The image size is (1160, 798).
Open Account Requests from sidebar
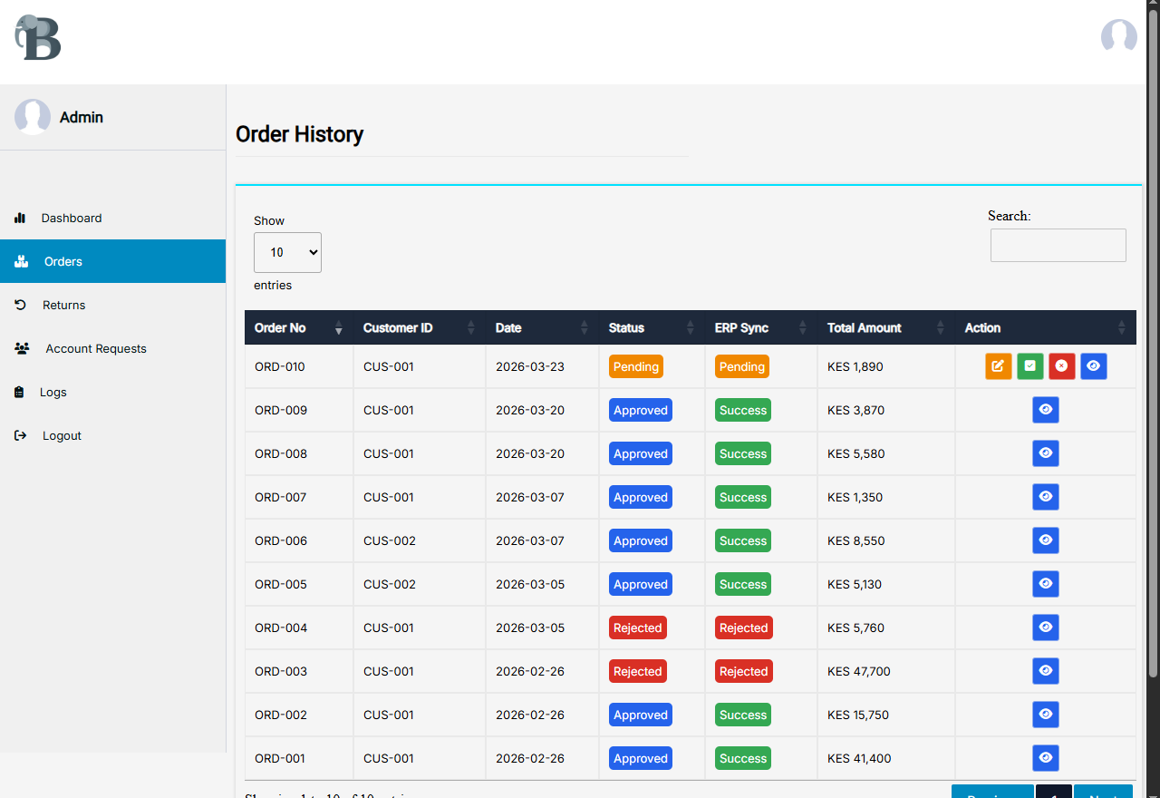[x=112, y=348]
